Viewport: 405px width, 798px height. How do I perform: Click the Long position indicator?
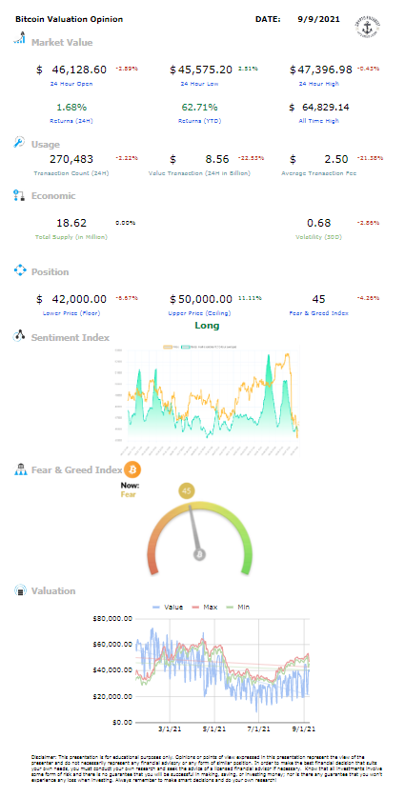coord(207,326)
